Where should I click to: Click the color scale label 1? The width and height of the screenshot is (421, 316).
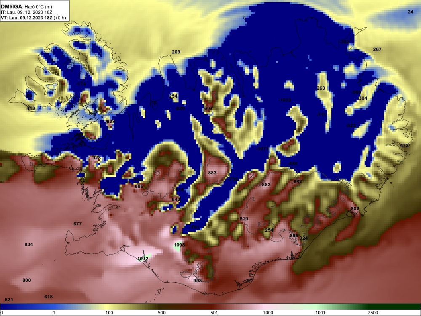pyautogui.click(x=54, y=313)
